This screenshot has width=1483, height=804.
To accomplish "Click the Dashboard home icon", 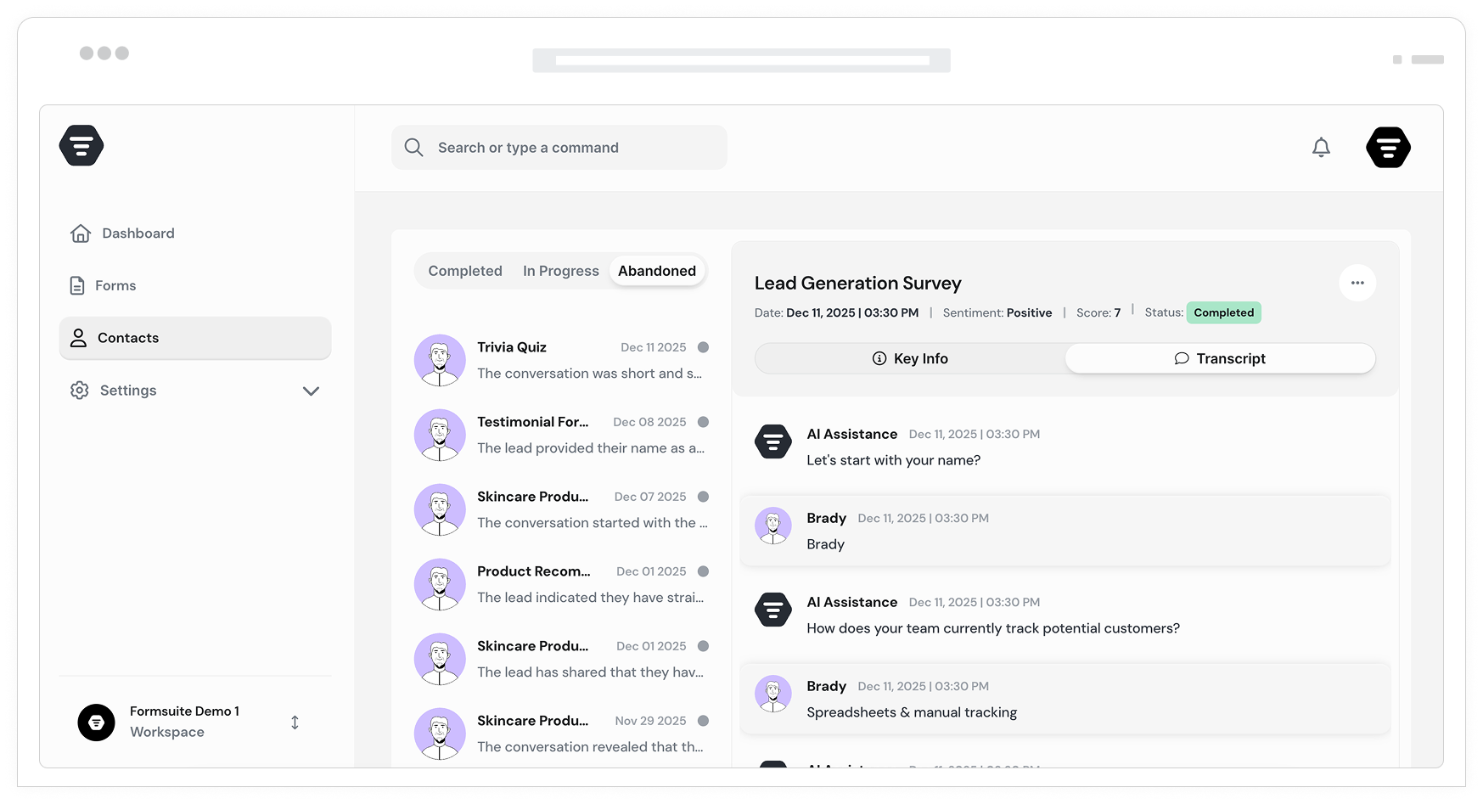I will (x=81, y=233).
